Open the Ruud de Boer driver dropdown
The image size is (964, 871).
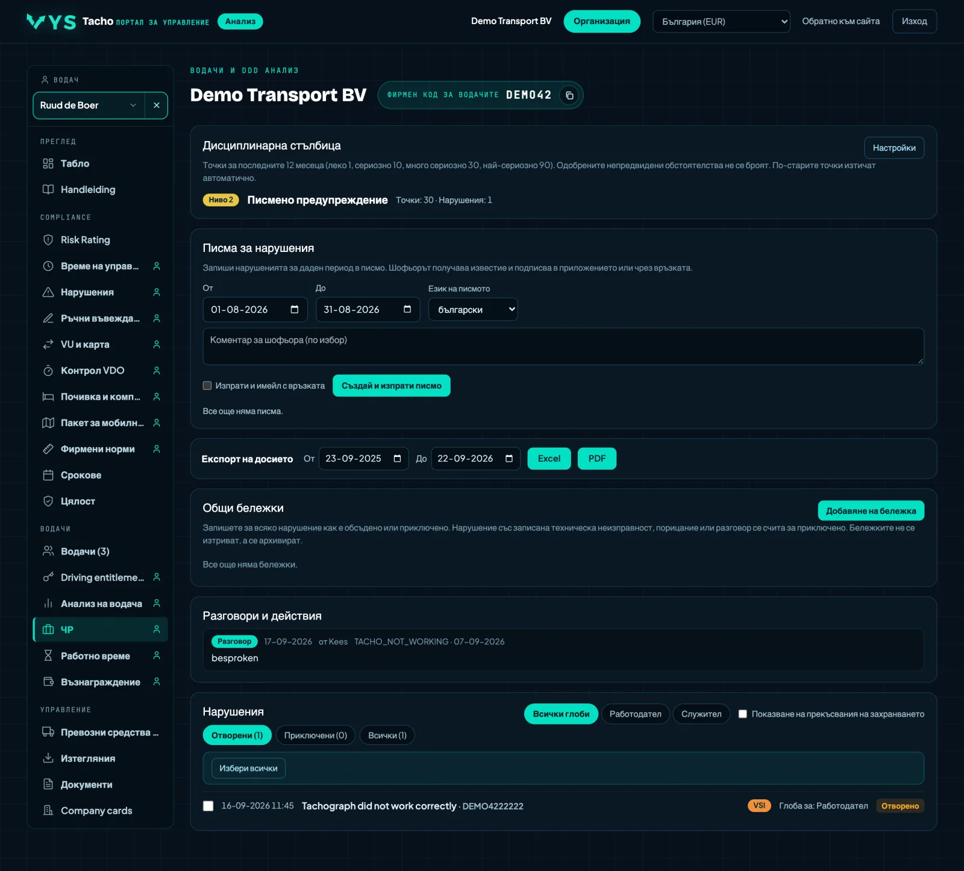89,105
